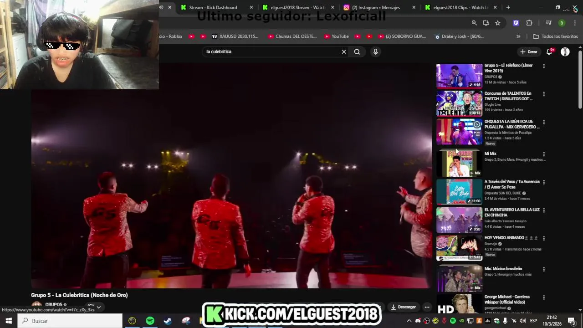Open the Windows notification center icon
This screenshot has height=328, width=583.
coord(572,321)
